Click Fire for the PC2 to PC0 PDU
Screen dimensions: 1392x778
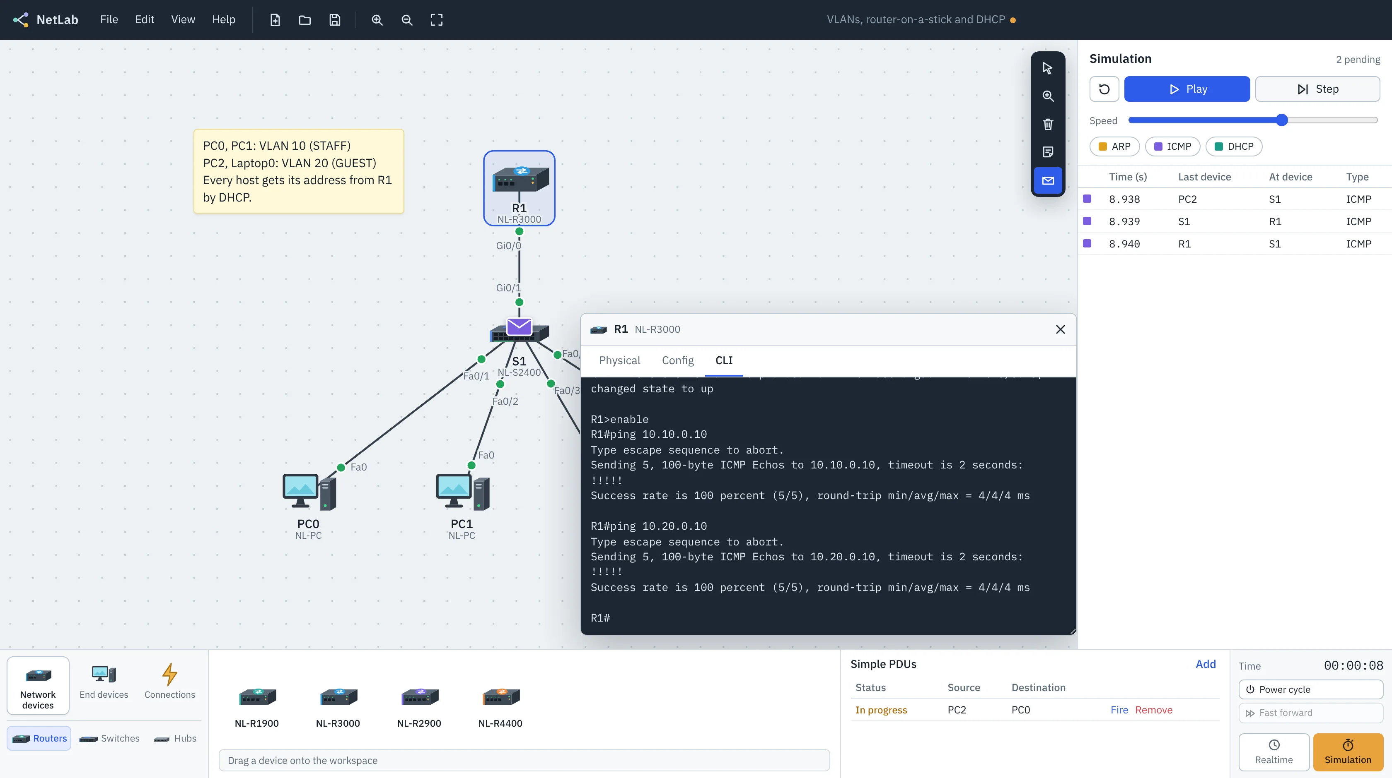(x=1119, y=710)
